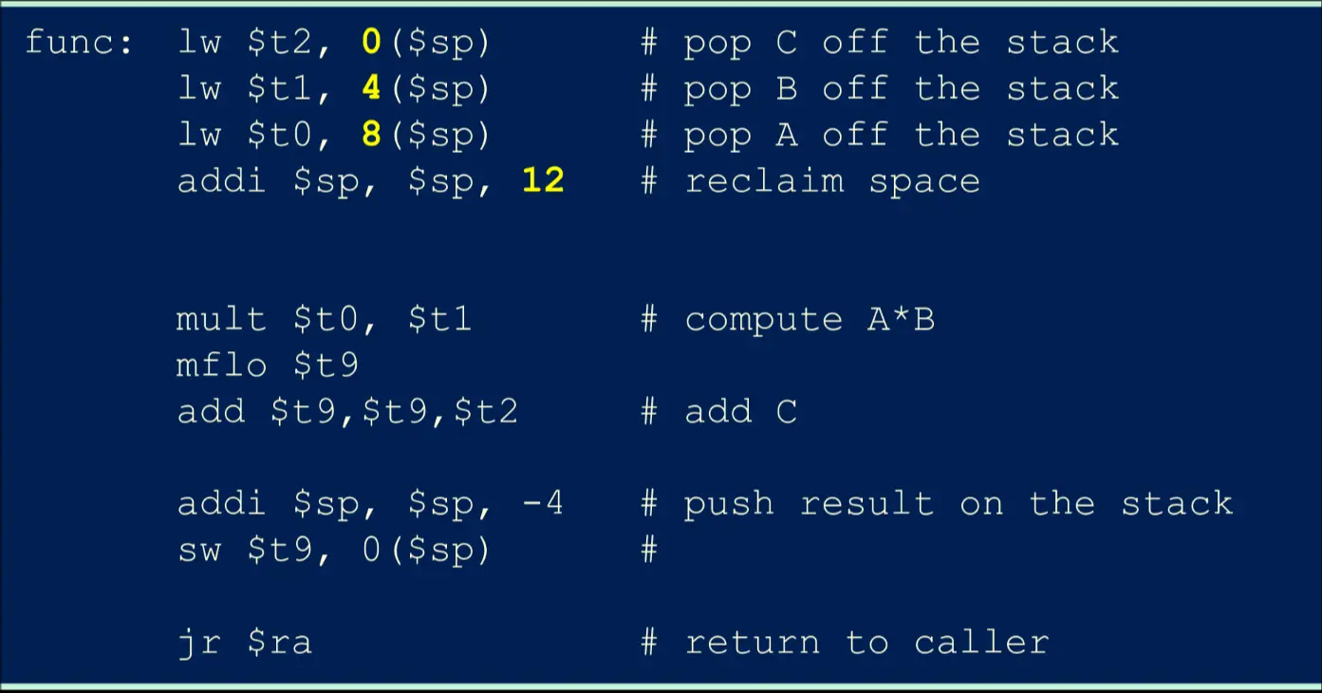Click the -4 immediate value
This screenshot has height=693, width=1322.
pyautogui.click(x=543, y=504)
